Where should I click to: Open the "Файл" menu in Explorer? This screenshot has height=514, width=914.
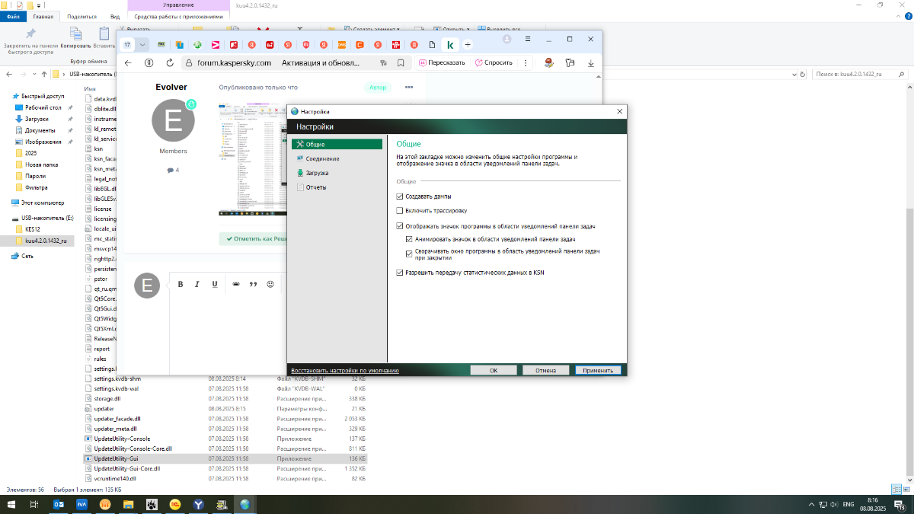(x=13, y=16)
